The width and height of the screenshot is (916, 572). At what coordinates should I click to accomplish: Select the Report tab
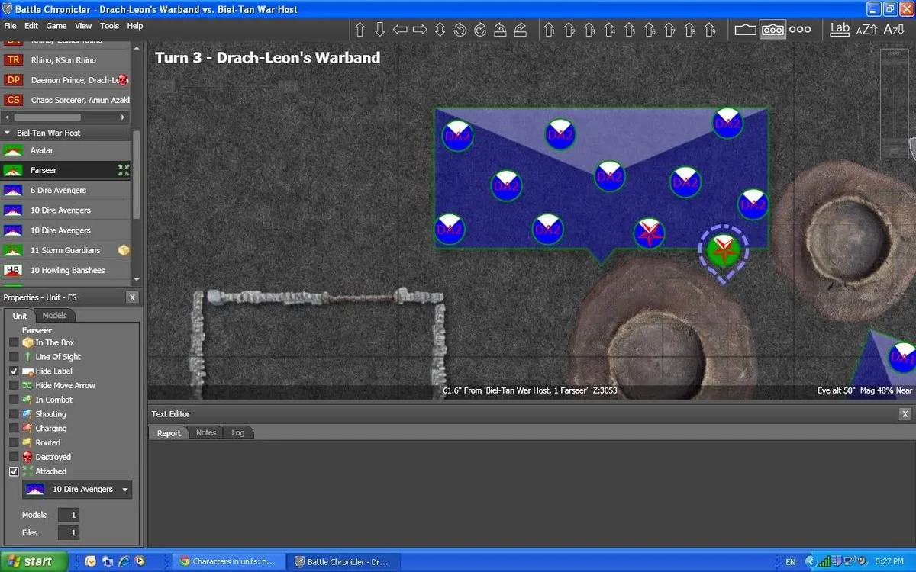click(x=169, y=432)
